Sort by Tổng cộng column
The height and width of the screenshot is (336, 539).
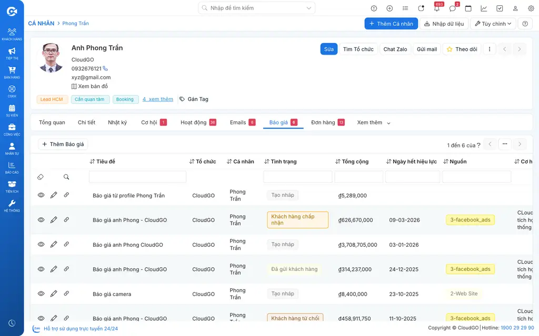click(x=352, y=162)
